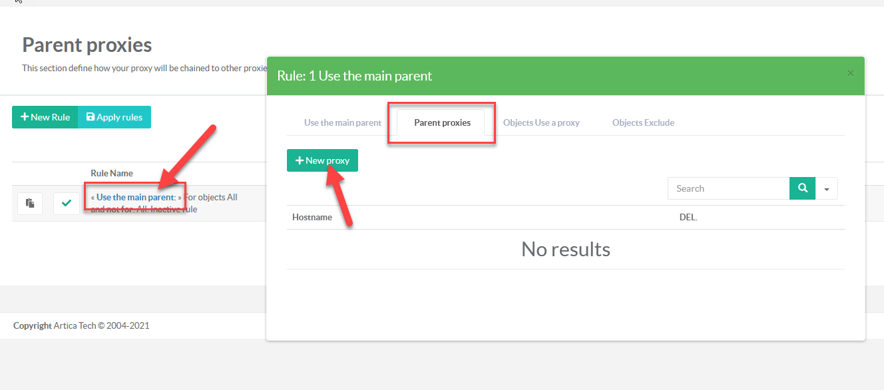The image size is (884, 390).
Task: Open the "Objects Use a proxy" tab
Action: point(541,122)
